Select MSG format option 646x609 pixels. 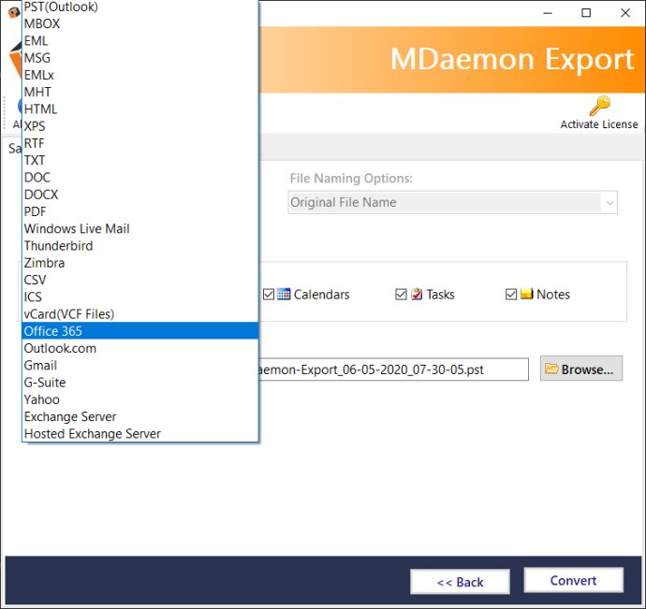140,58
